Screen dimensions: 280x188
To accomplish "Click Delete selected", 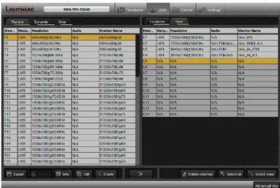I will click(198, 174).
